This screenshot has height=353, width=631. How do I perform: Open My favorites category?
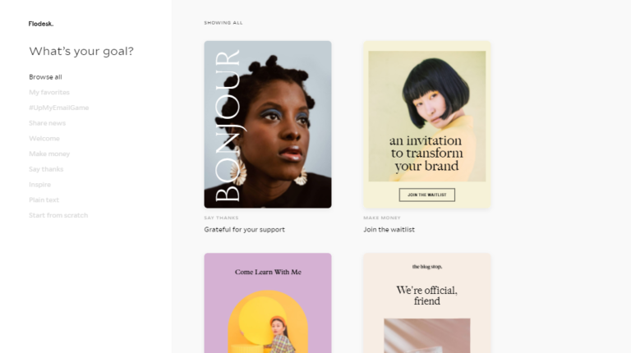pyautogui.click(x=49, y=92)
